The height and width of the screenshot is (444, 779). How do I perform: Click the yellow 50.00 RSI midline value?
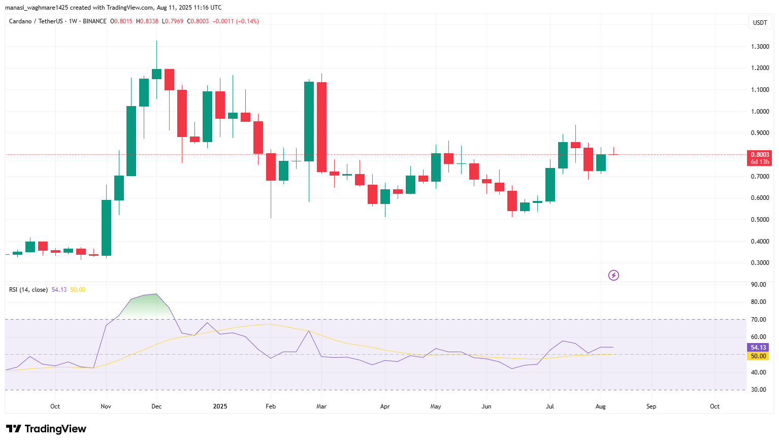(x=77, y=289)
